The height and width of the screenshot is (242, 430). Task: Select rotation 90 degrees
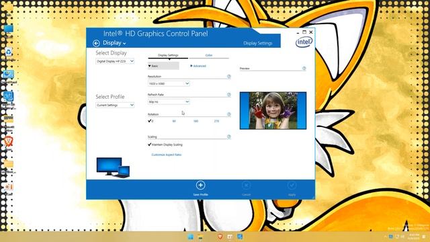tap(174, 121)
